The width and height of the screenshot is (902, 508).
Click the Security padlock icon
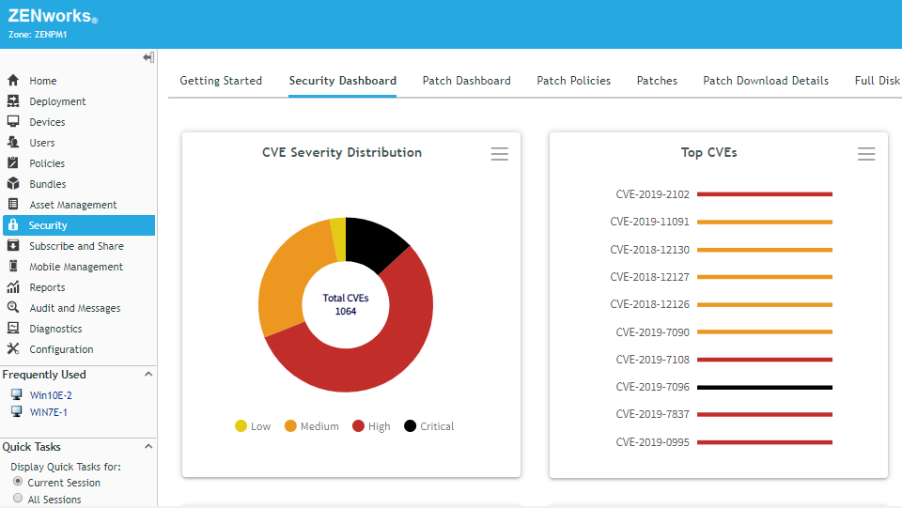13,224
